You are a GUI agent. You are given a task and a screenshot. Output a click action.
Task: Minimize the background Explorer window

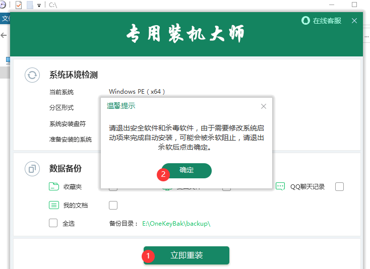[332, 5]
